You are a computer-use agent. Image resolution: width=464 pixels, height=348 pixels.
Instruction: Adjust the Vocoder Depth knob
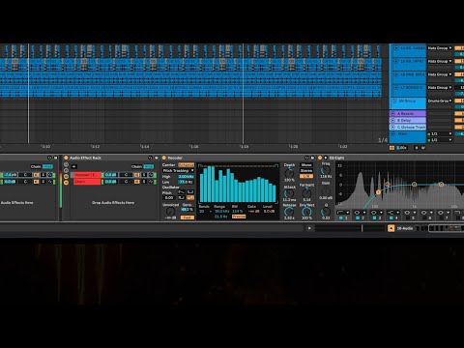[289, 173]
